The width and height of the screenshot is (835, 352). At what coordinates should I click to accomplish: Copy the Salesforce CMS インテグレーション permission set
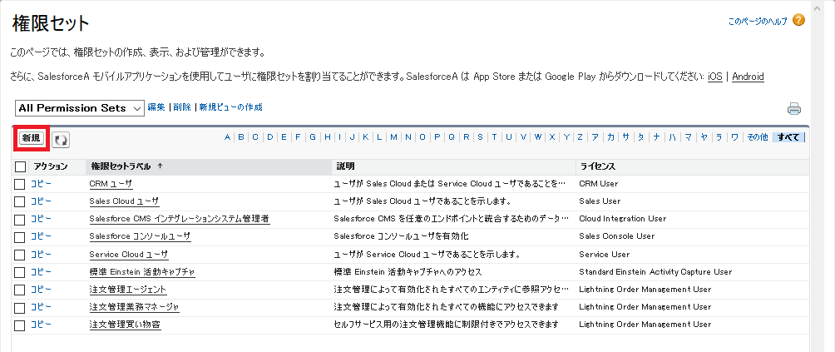click(x=41, y=218)
